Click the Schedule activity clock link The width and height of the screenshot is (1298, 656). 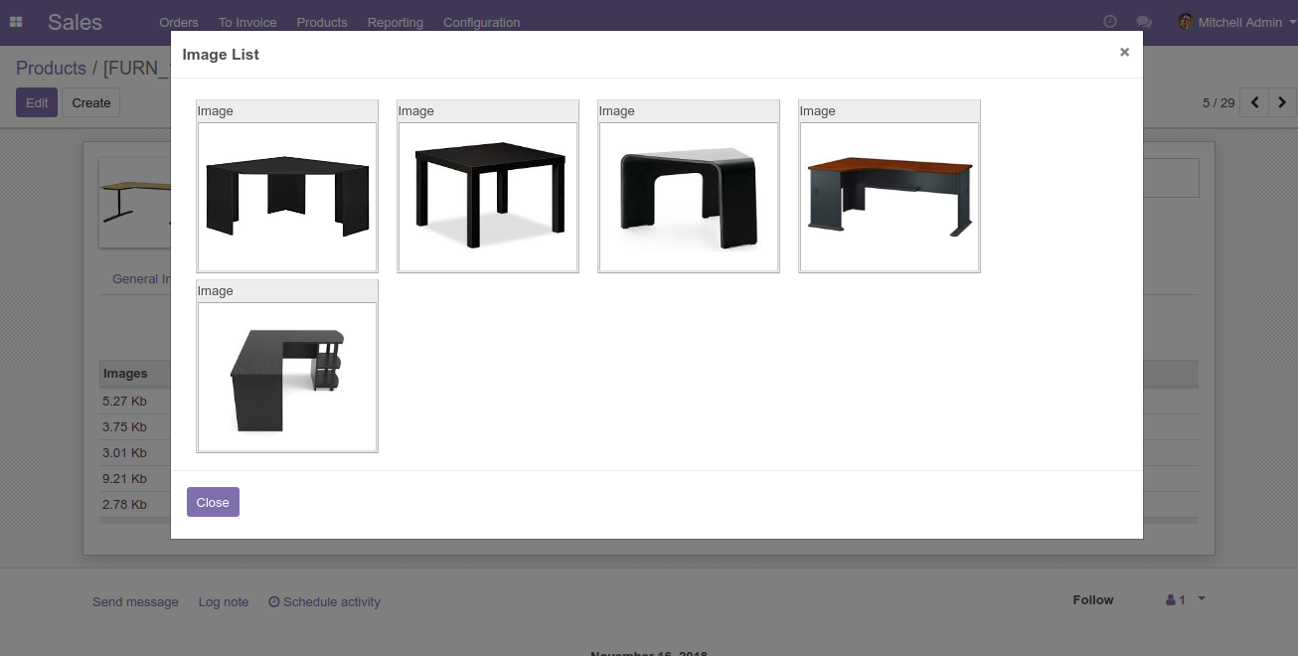(x=324, y=601)
